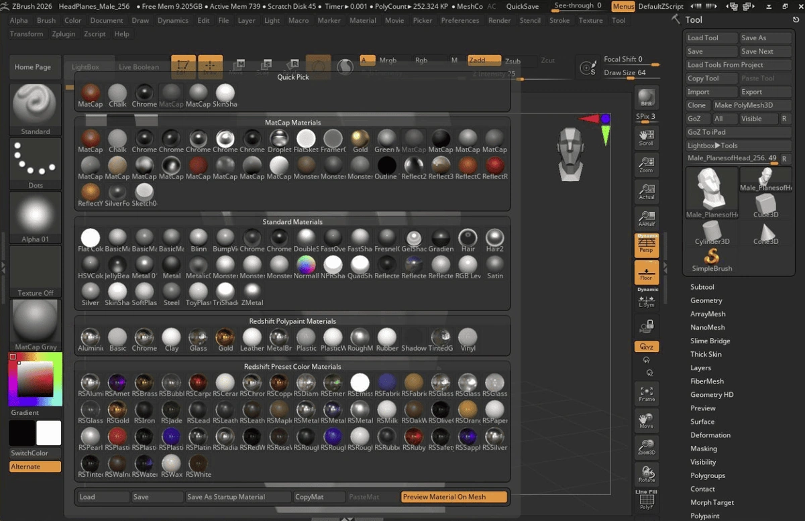Image resolution: width=805 pixels, height=521 pixels.
Task: Enable Zsub mode
Action: [x=513, y=60]
